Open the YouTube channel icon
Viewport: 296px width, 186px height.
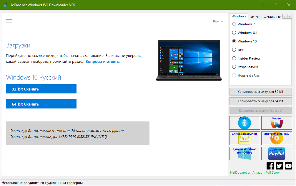tap(288, 166)
